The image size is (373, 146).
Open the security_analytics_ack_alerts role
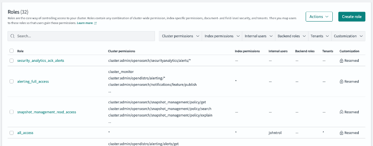click(41, 61)
